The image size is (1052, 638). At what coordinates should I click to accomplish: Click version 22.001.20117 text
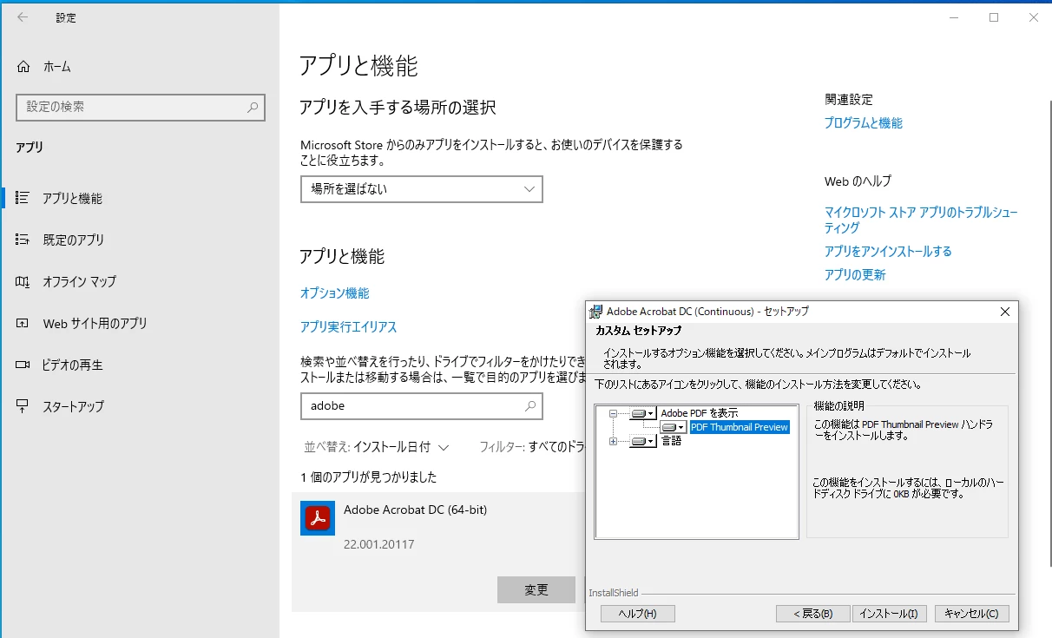tap(378, 544)
